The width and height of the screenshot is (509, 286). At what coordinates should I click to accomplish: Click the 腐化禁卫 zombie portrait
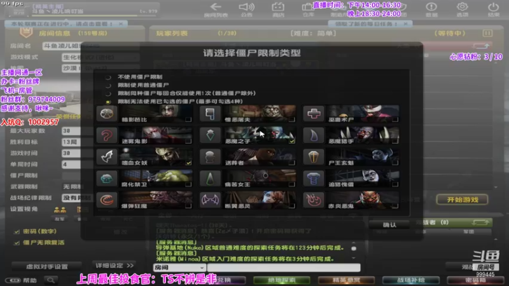coord(156,179)
